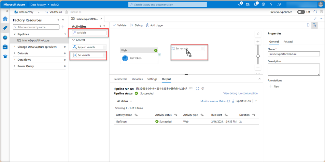Click the Cloud Shell icon in header

(240, 4)
